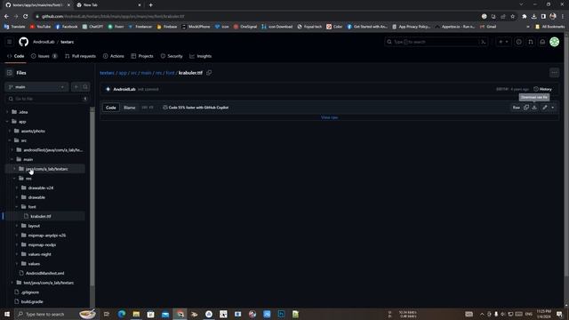Select the Blame view button

pyautogui.click(x=130, y=108)
